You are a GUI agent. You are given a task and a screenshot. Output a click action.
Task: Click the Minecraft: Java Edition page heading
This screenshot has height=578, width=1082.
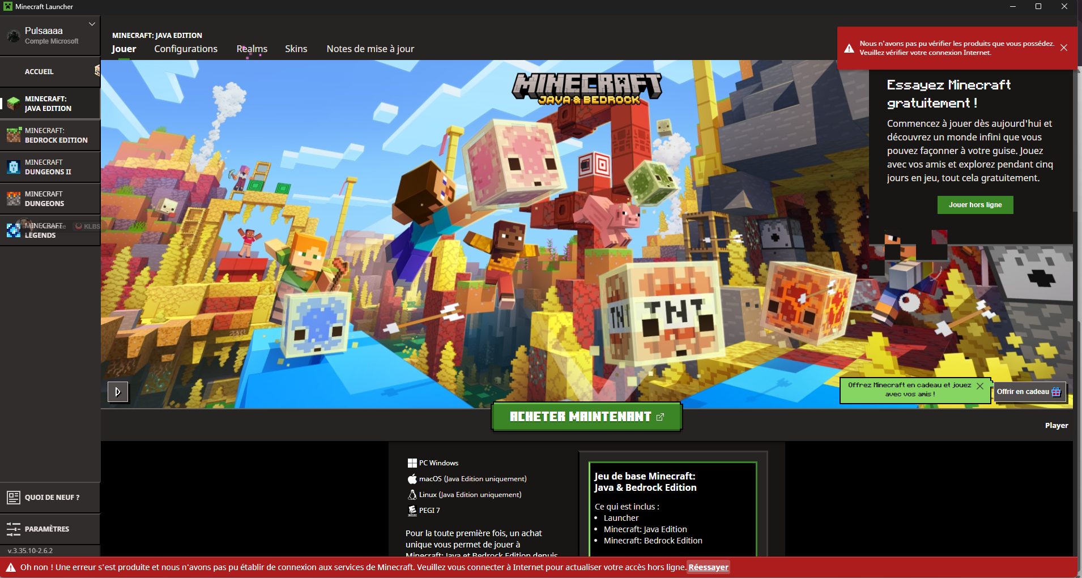coord(157,35)
